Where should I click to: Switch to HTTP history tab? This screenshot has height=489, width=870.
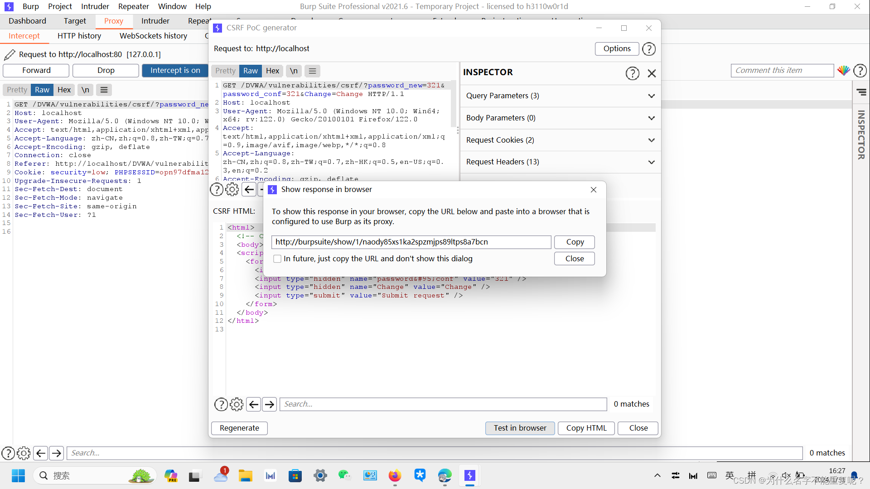(x=79, y=36)
